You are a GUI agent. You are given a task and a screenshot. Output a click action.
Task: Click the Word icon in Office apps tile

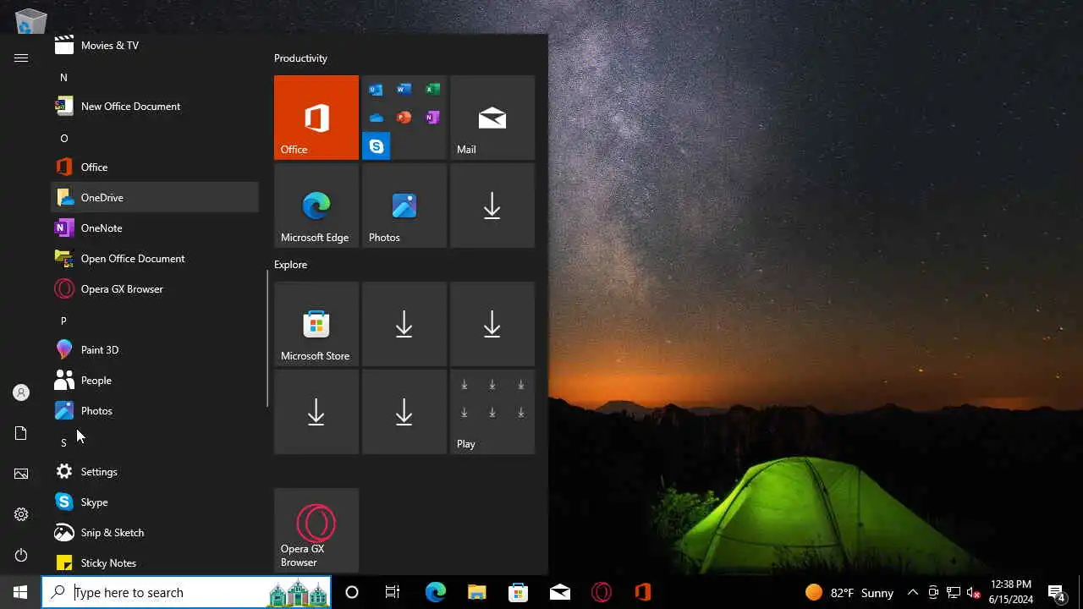tap(404, 90)
